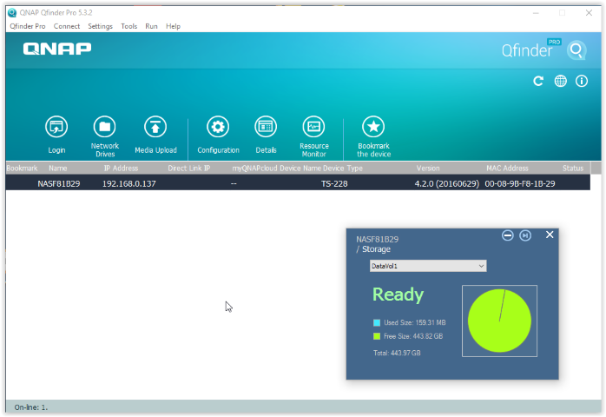Open Network Drives
This screenshot has height=417, width=606.
(x=104, y=127)
